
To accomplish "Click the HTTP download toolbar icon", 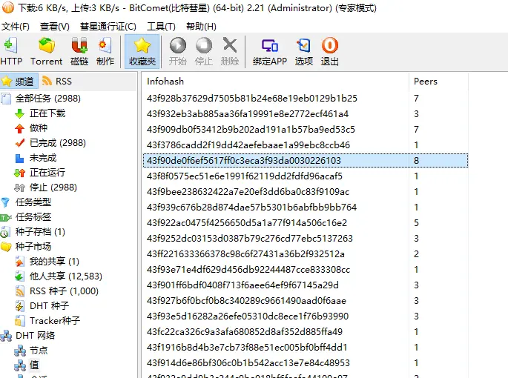I will [11, 51].
